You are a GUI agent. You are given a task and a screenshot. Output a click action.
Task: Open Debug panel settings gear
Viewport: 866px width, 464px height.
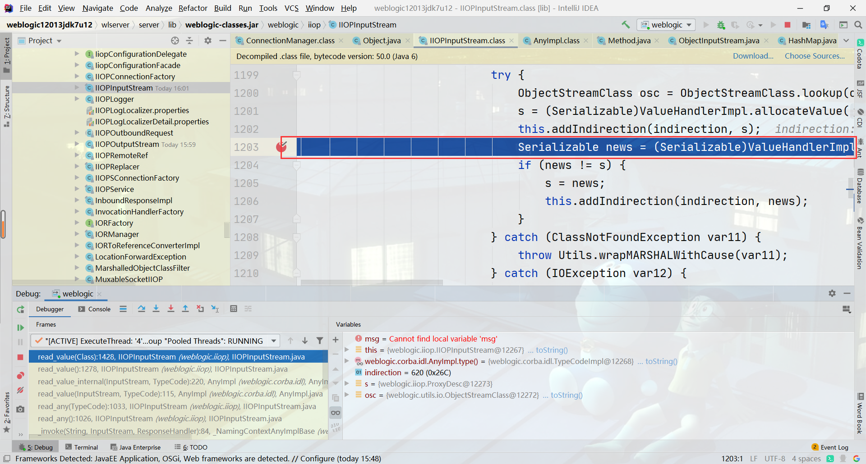coord(832,293)
